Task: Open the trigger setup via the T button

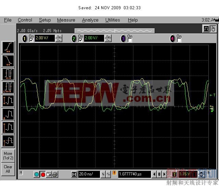Action: [x=174, y=174]
